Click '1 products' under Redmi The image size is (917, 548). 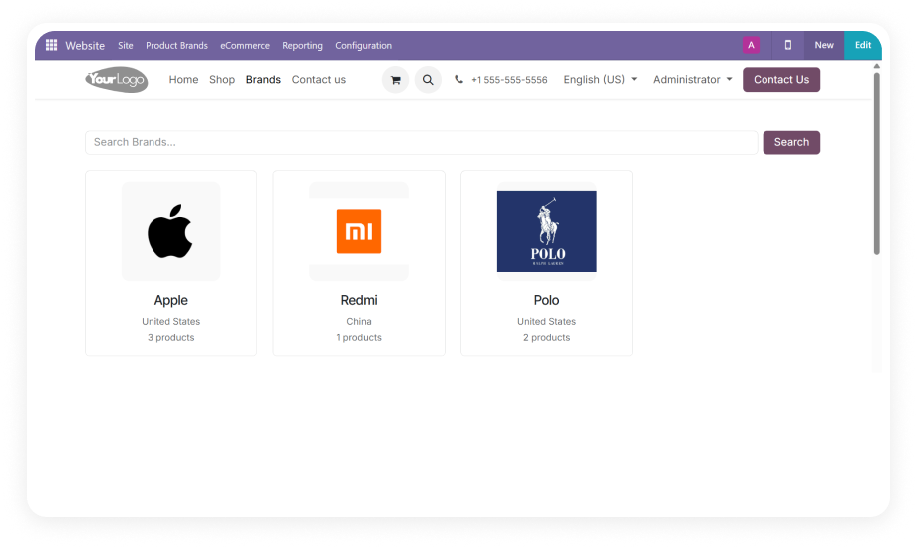359,338
